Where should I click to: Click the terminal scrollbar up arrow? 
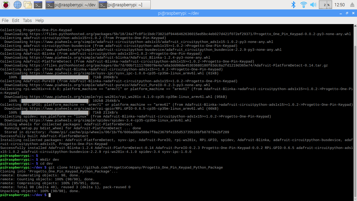[x=355, y=26]
